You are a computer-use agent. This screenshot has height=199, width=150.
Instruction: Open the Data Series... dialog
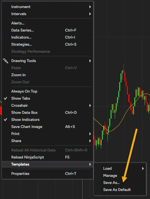(48, 30)
